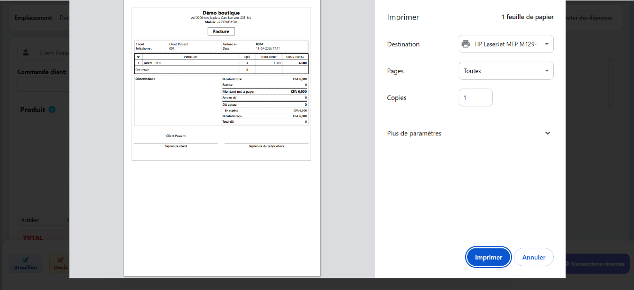Image resolution: width=634 pixels, height=290 pixels.
Task: Click the 'Observation :' label in the preview
Action: 145,79
